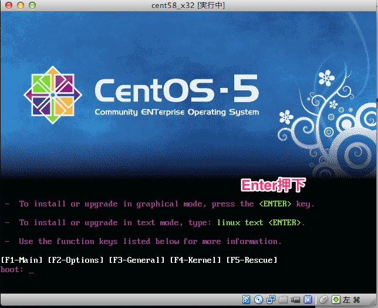Image resolution: width=378 pixels, height=308 pixels.
Task: Click the hard disk activity icon
Action: click(246, 300)
